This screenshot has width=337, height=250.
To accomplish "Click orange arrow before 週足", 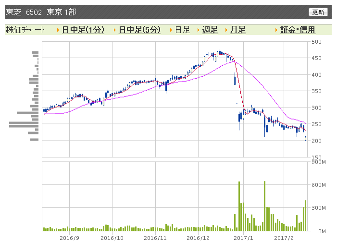I will [x=199, y=30].
